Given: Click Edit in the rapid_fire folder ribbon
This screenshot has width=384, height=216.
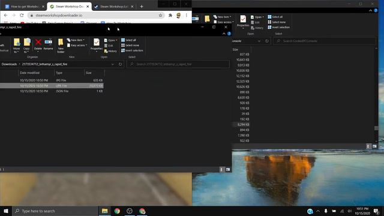Looking at the screenshot, I should [x=109, y=46].
